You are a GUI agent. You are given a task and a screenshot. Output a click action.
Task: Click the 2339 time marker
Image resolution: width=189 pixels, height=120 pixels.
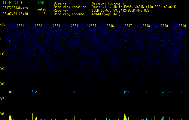pos(164,26)
